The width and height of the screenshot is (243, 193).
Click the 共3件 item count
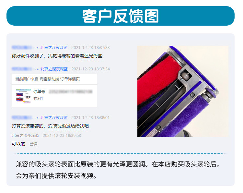38,99
